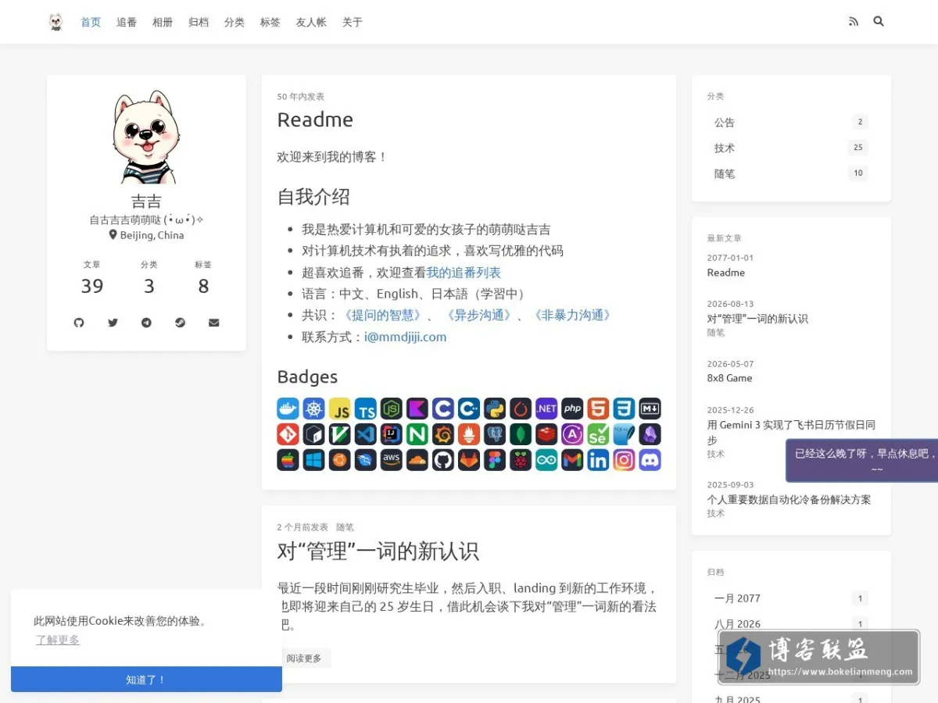Open Steam icon in the profile card
The height and width of the screenshot is (703, 938).
tap(180, 323)
